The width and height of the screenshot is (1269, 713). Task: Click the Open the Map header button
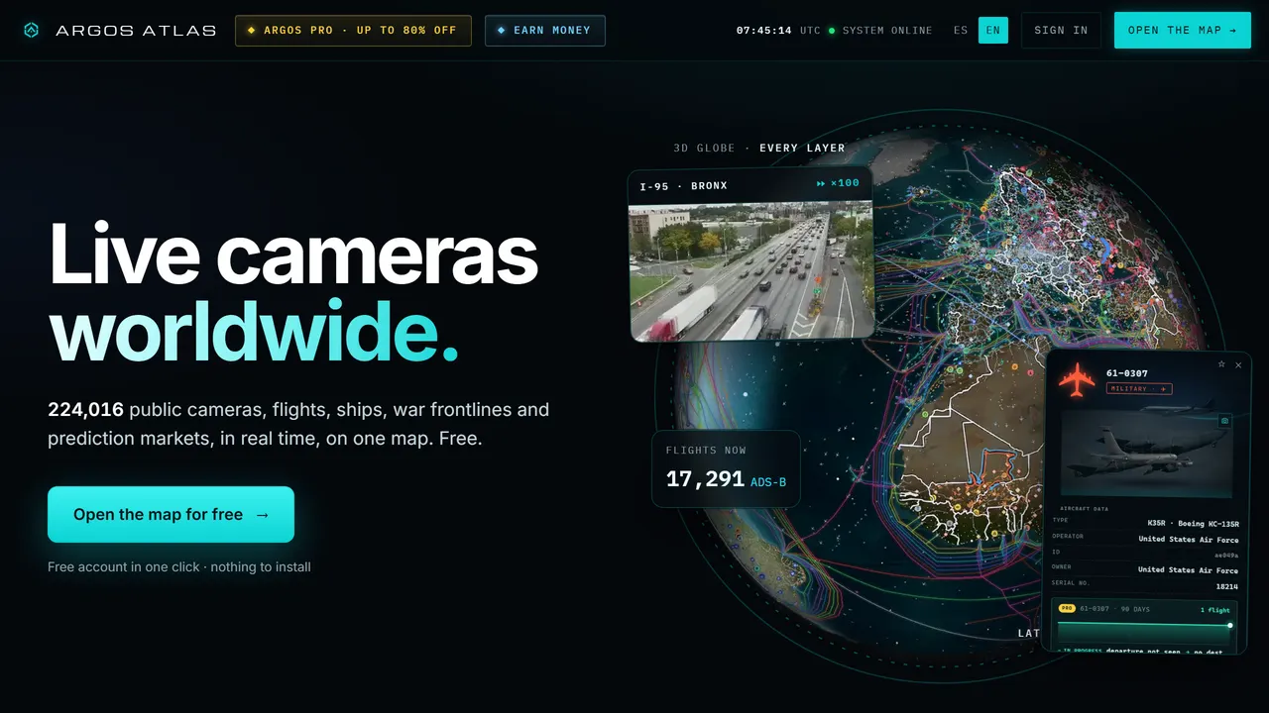[x=1183, y=31]
